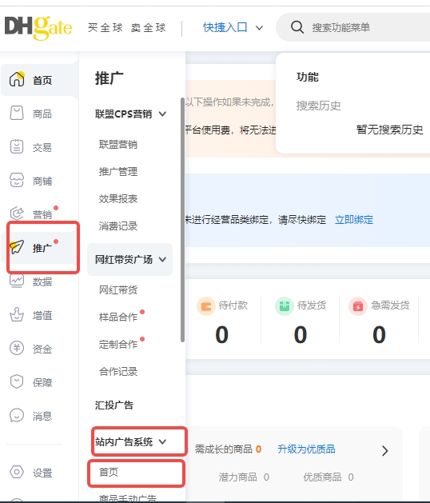Click the 搜索历史 heading
This screenshot has height=503, width=430.
(x=318, y=106)
